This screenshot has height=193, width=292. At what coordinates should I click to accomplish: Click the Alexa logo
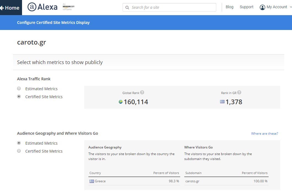(42, 7)
